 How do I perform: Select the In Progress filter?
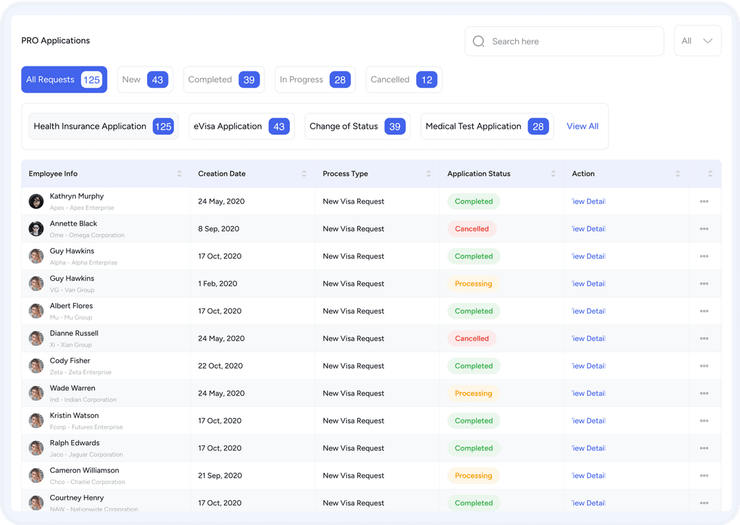315,79
